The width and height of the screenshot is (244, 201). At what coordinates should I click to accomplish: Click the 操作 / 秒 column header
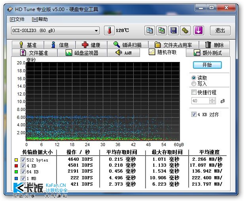point(78,152)
